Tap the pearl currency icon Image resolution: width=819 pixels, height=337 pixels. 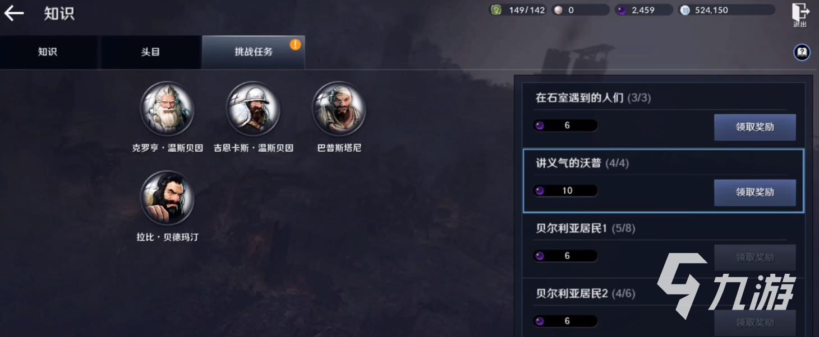point(558,10)
